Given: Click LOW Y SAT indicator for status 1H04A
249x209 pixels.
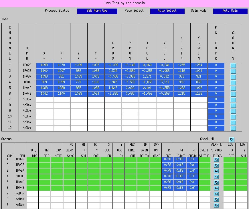Looking at the screenshot, I should tap(242, 182).
